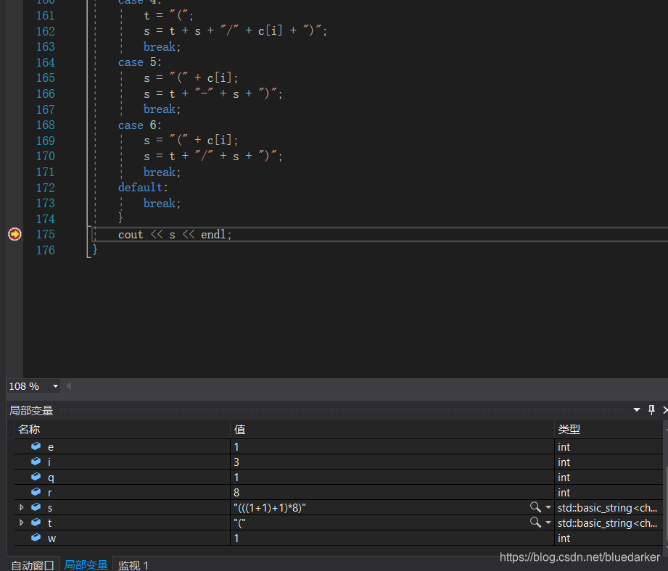The width and height of the screenshot is (668, 571).
Task: Switch to the 自动窗口 tab
Action: point(33,565)
